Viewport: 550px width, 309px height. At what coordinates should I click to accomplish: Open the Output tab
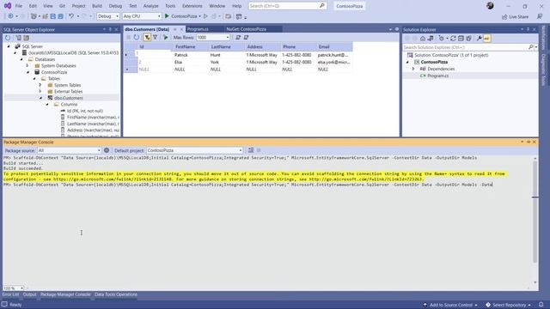tap(29, 294)
